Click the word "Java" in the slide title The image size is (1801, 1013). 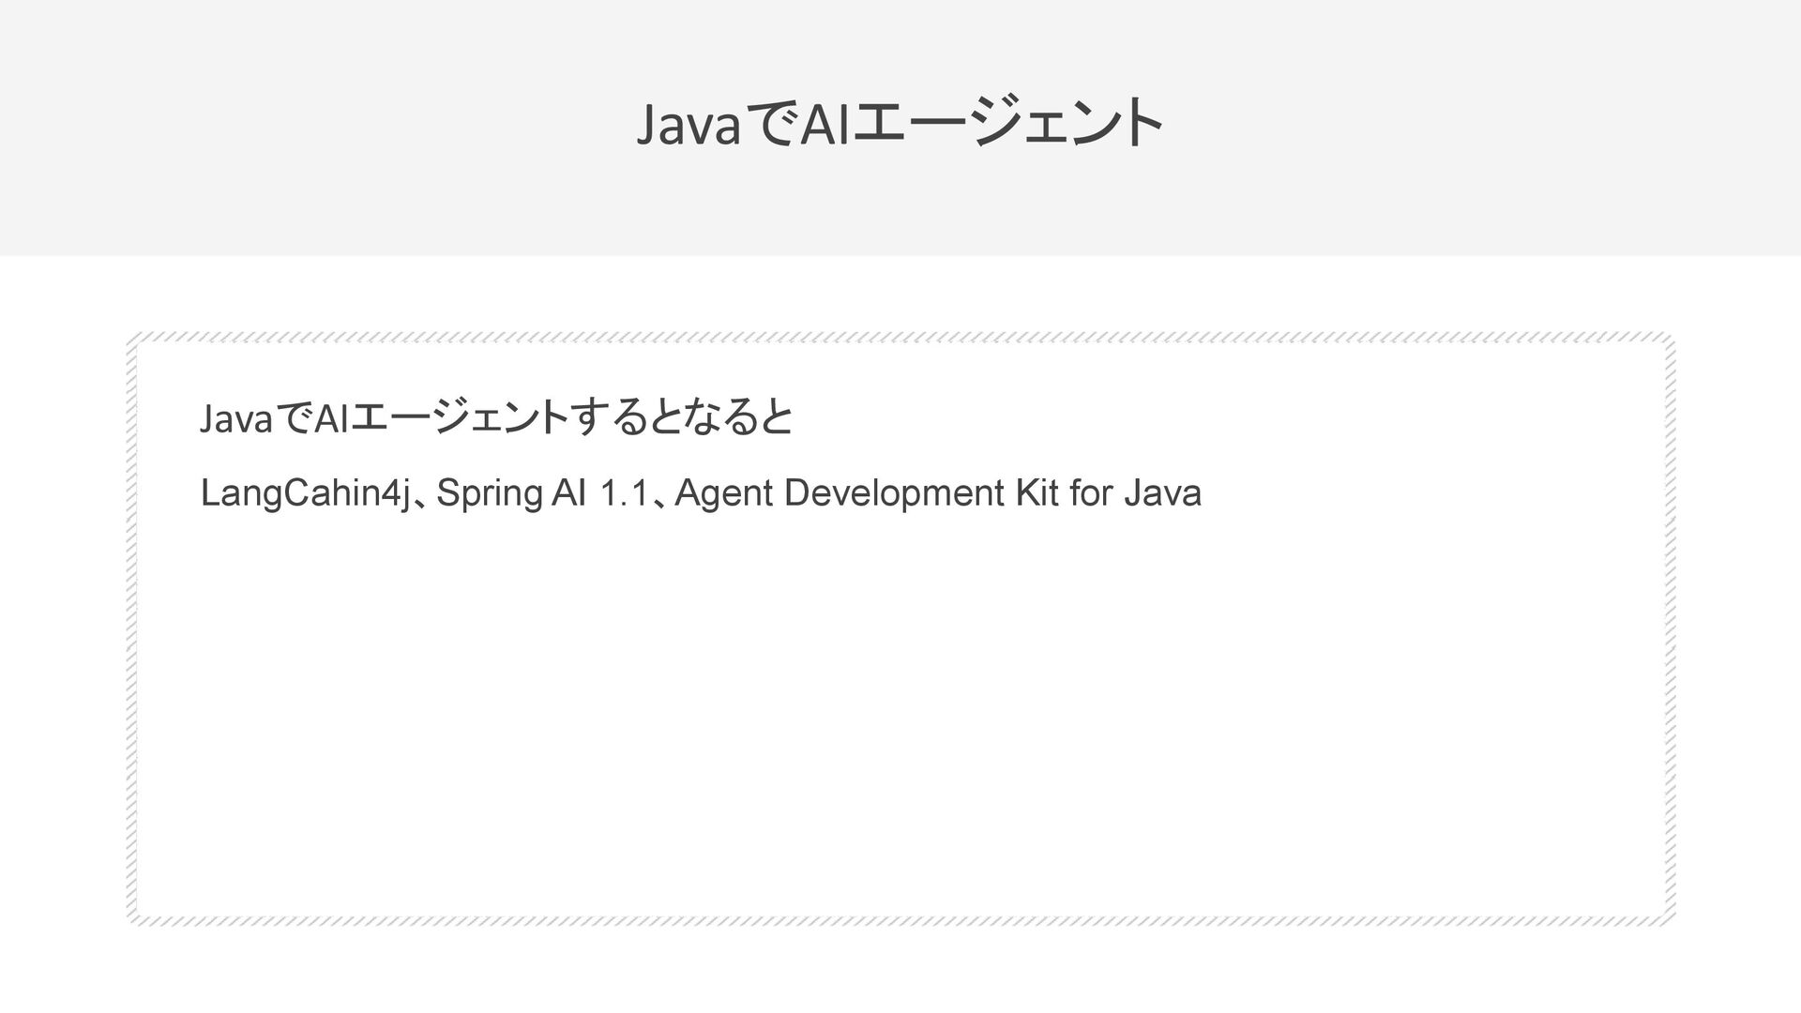(689, 128)
